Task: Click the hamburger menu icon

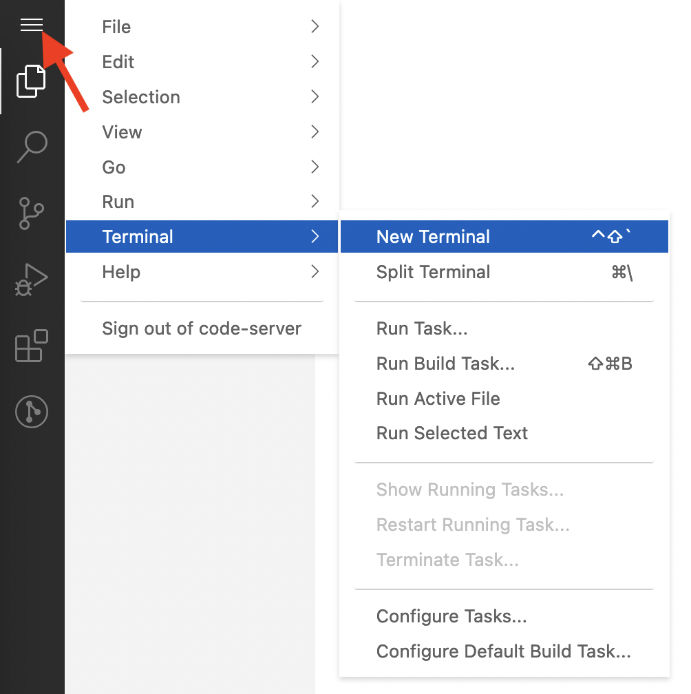Action: [x=32, y=25]
